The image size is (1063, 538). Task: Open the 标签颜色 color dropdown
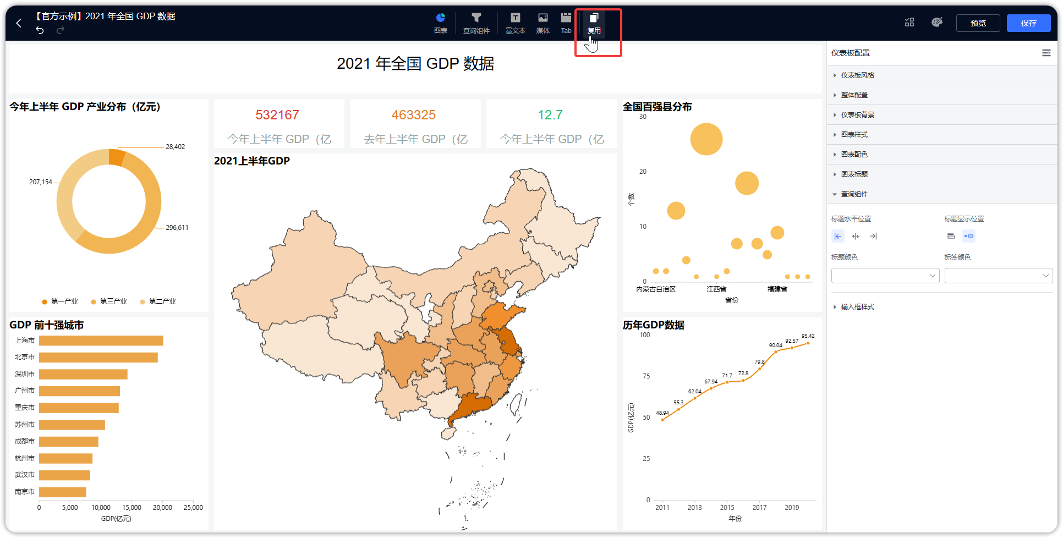(x=999, y=276)
